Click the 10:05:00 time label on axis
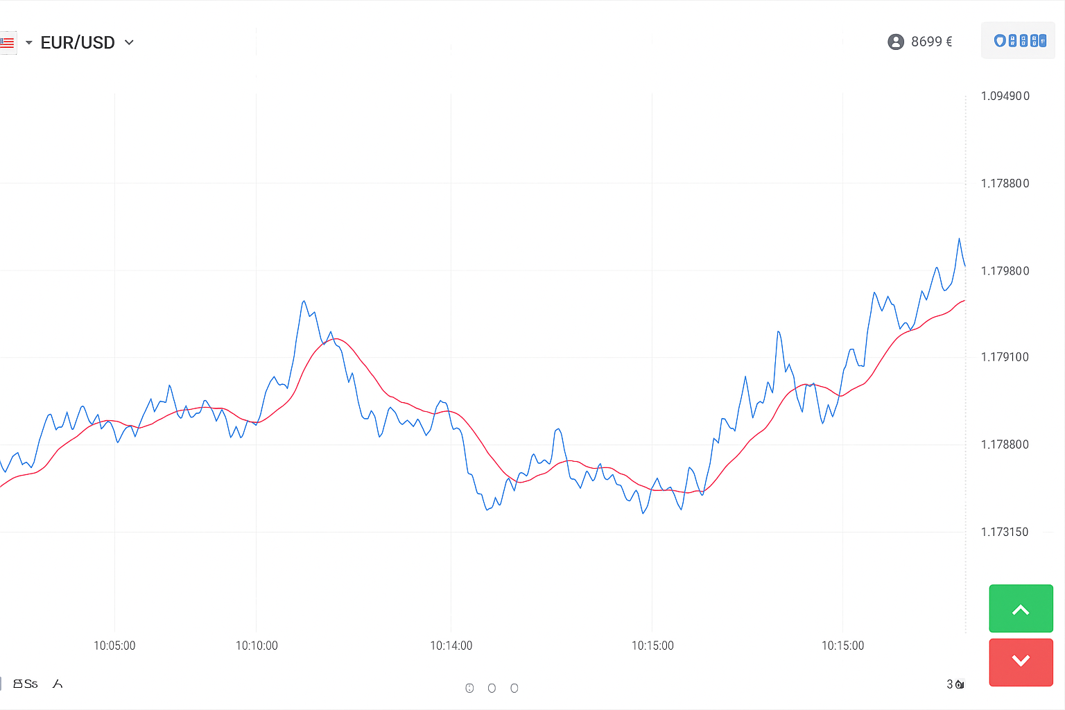This screenshot has width=1065, height=710. [114, 646]
